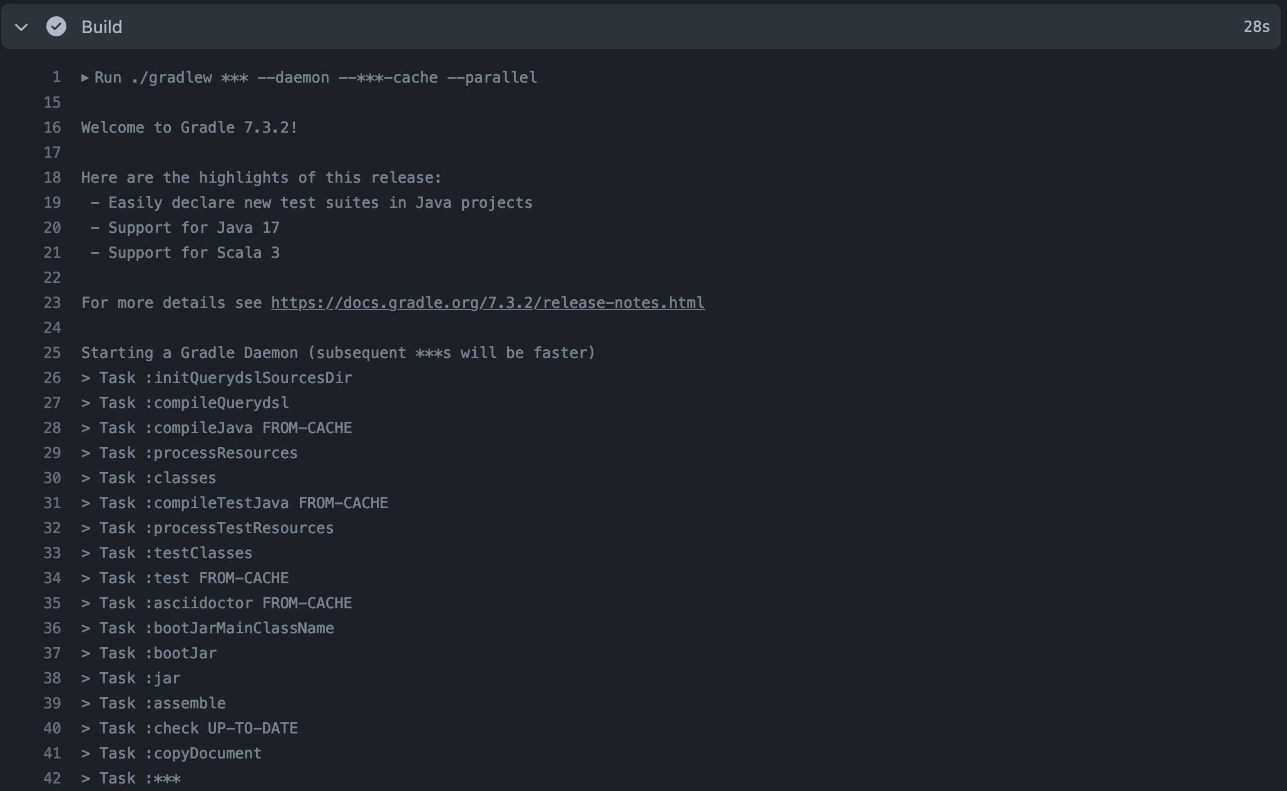The height and width of the screenshot is (791, 1287).
Task: Collapse the Build step chevron
Action: click(21, 27)
